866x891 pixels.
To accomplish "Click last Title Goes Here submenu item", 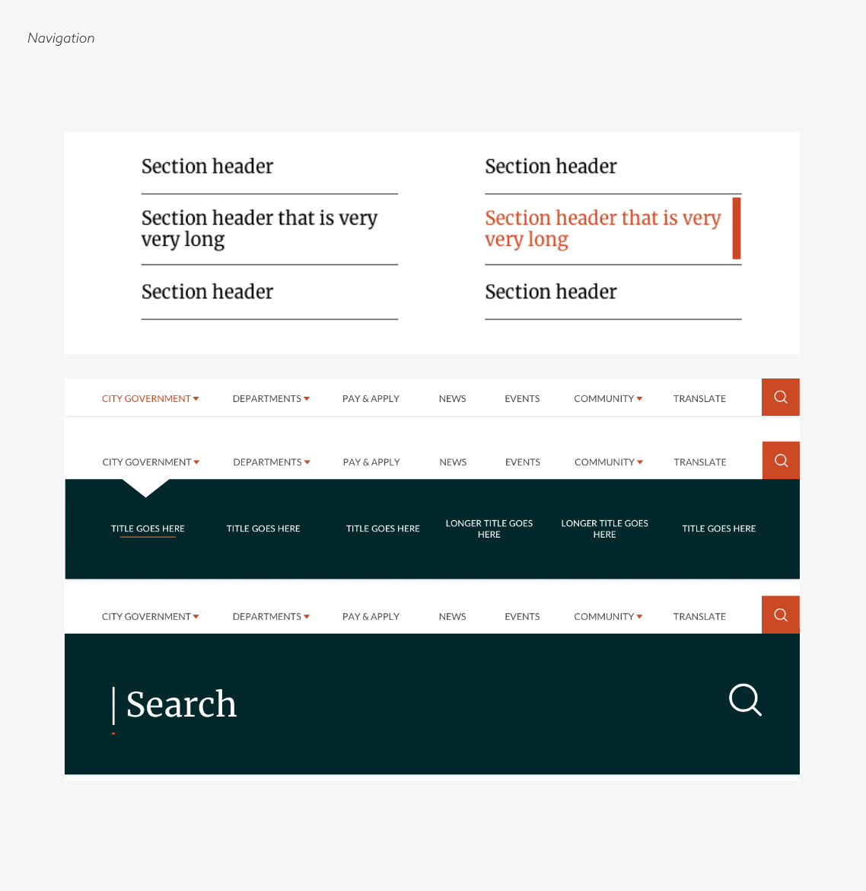I will pyautogui.click(x=718, y=529).
